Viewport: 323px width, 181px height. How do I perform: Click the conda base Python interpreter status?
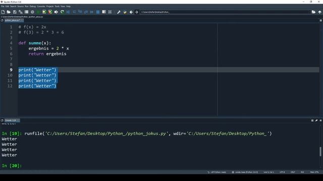pos(245,172)
